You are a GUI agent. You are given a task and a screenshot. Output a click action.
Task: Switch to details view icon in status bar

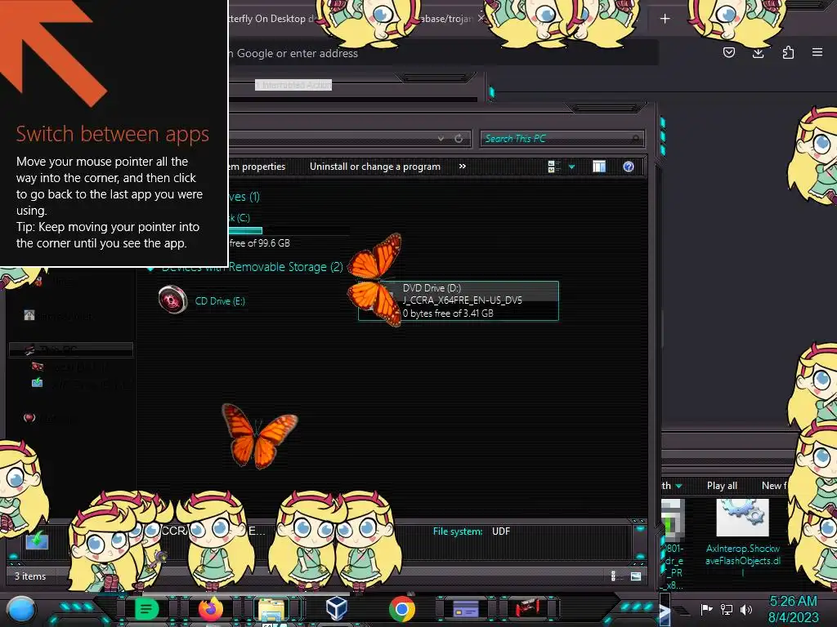(613, 576)
